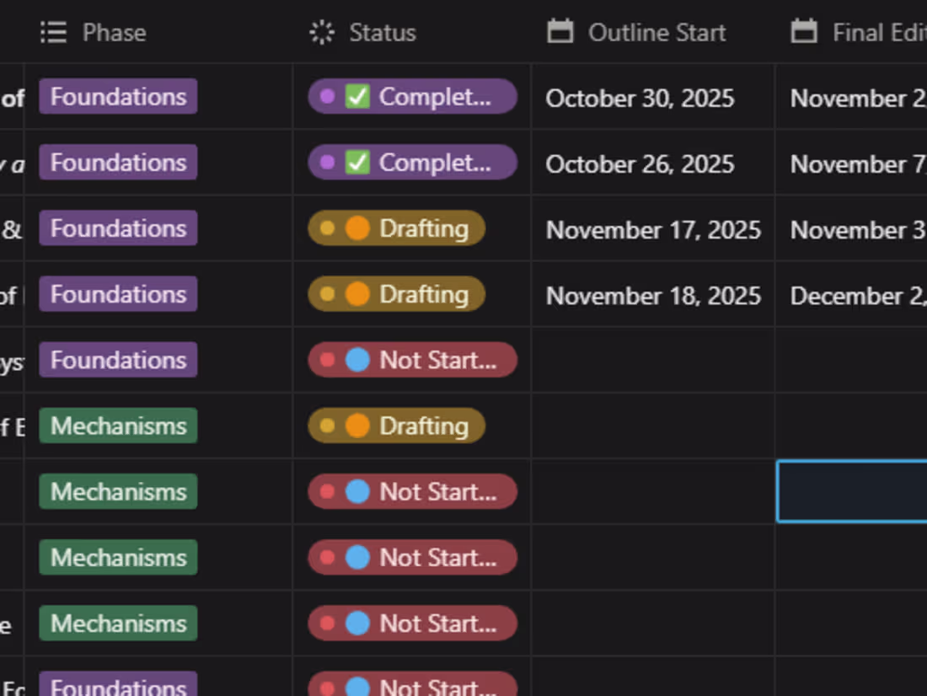Open the Drafting status in the Mechanisms row
The height and width of the screenshot is (696, 927).
click(x=397, y=426)
